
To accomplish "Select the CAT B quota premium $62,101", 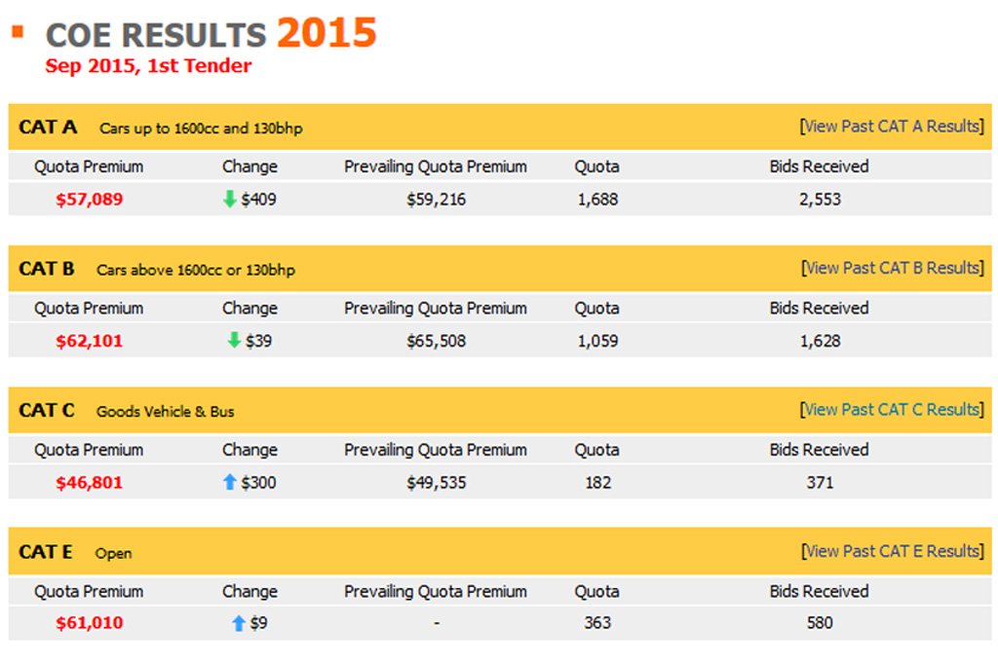I will tap(89, 342).
